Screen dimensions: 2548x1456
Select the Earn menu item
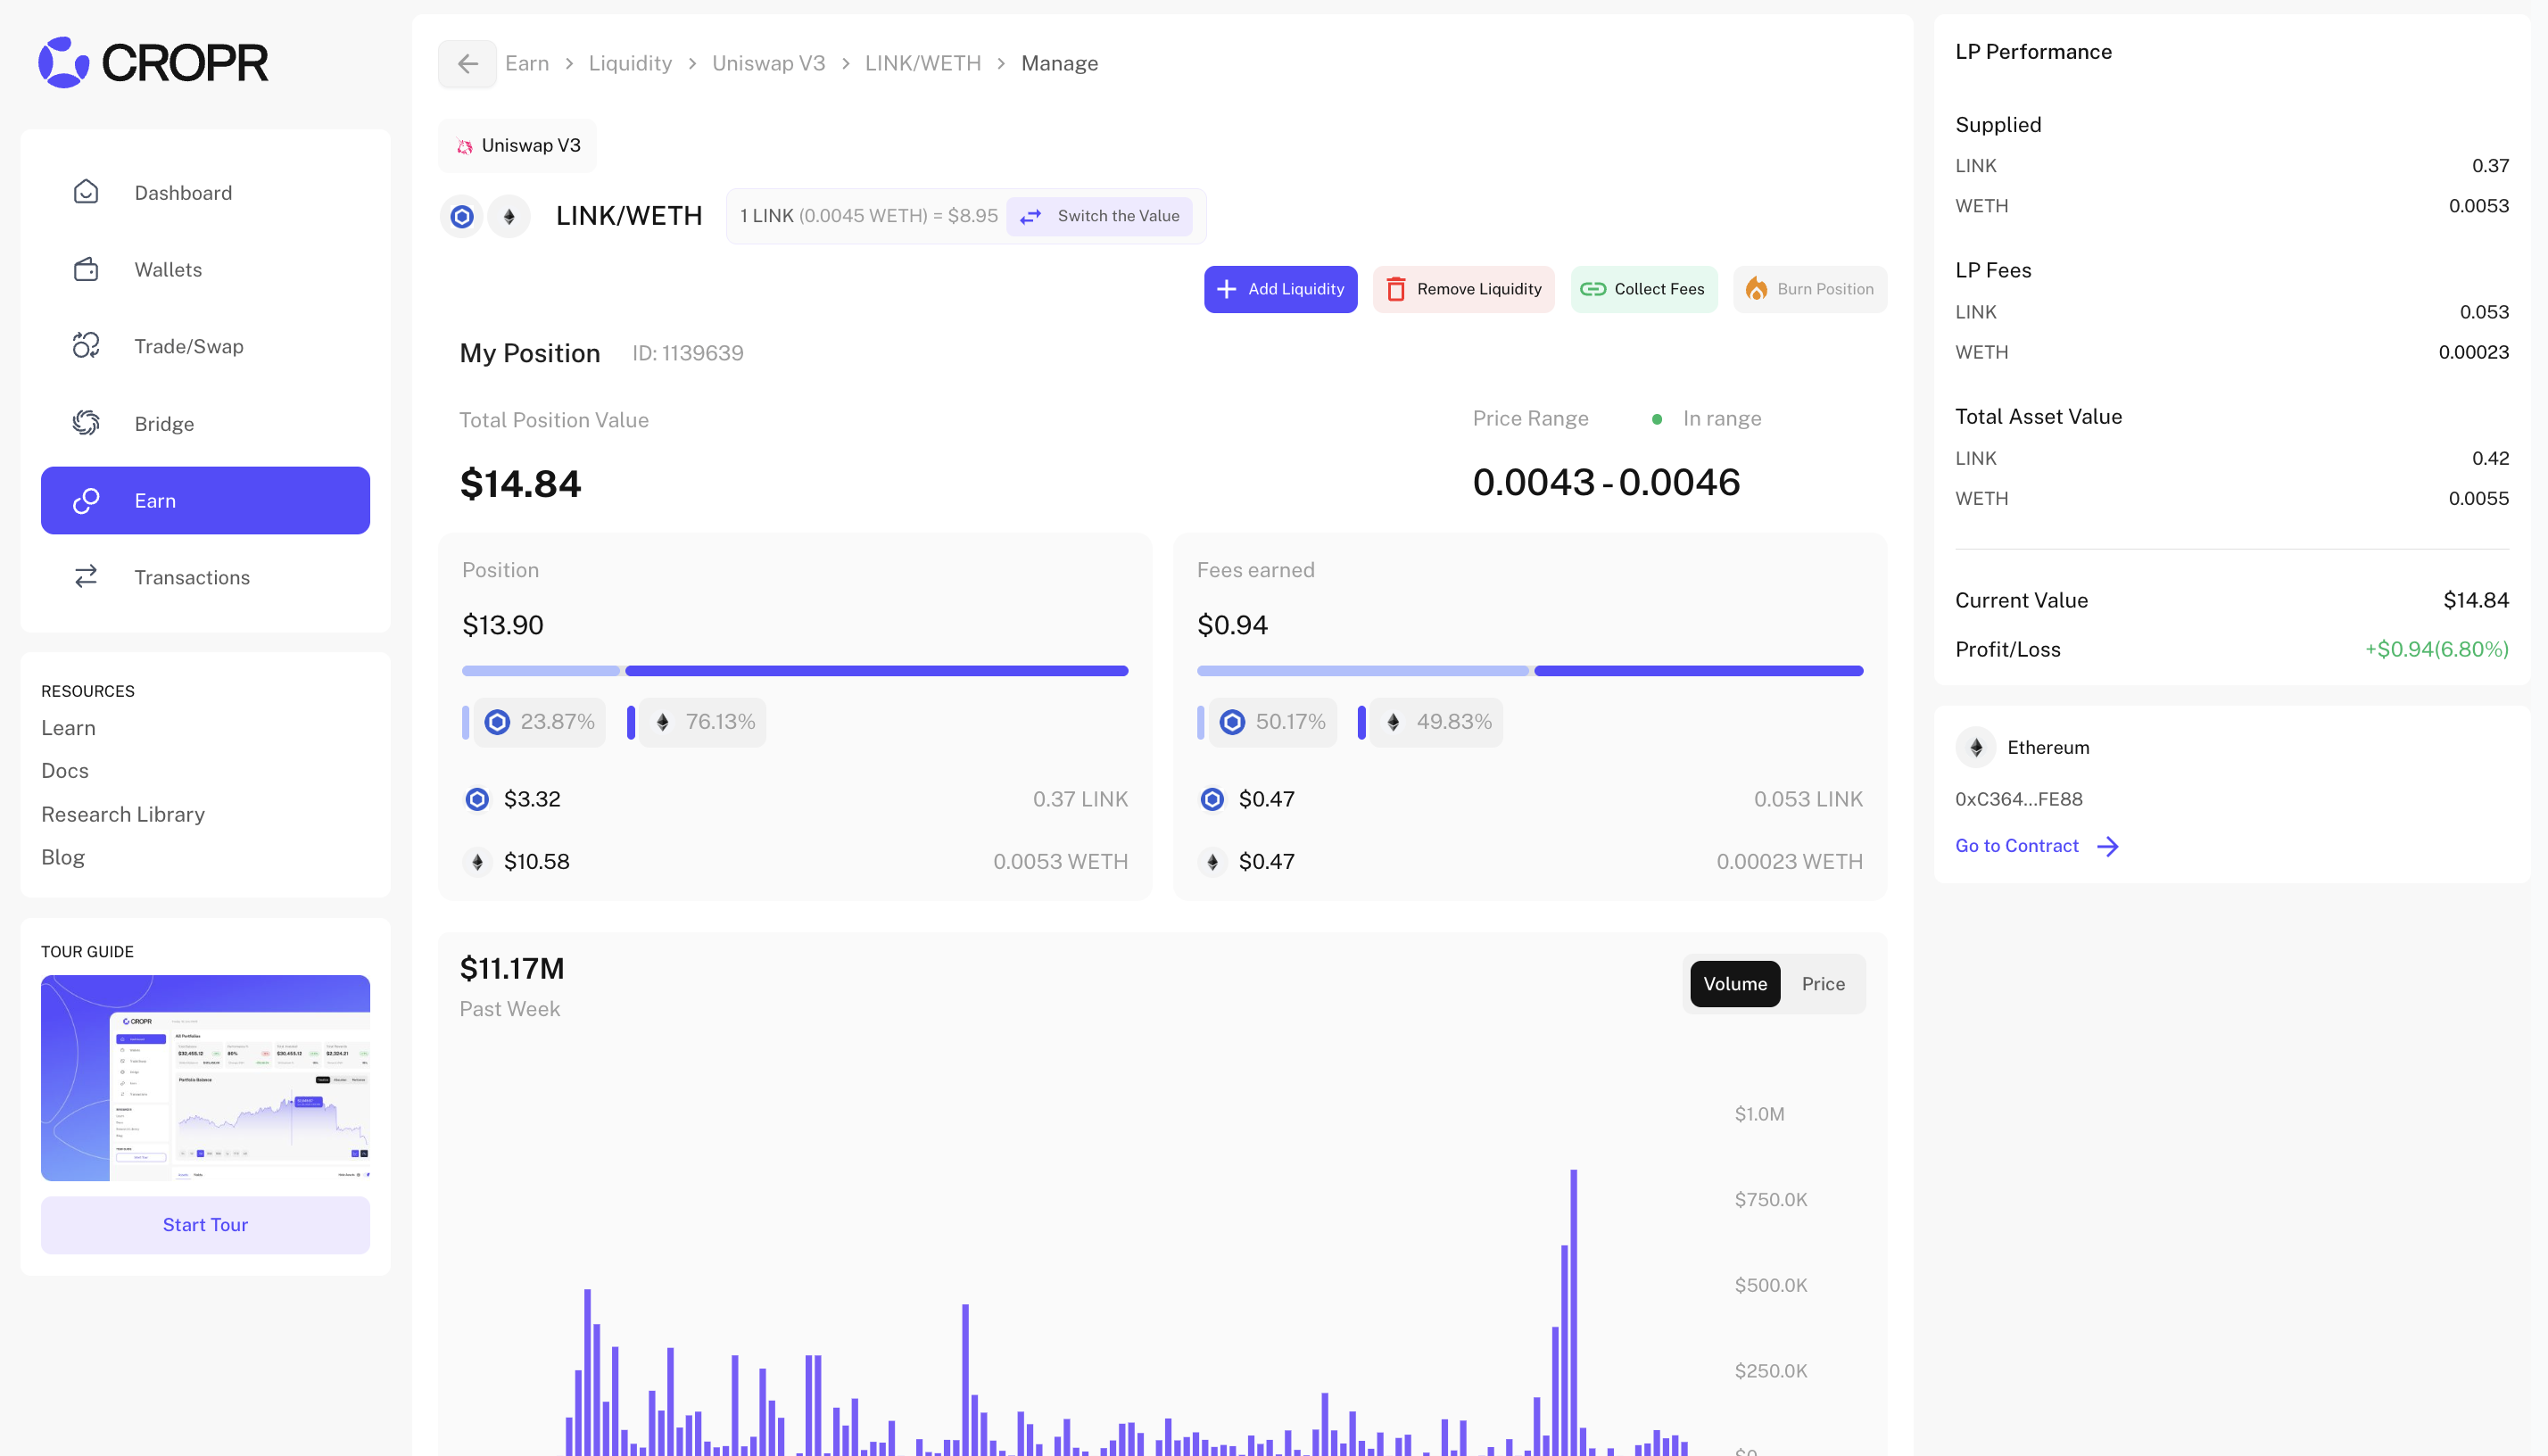(x=205, y=500)
